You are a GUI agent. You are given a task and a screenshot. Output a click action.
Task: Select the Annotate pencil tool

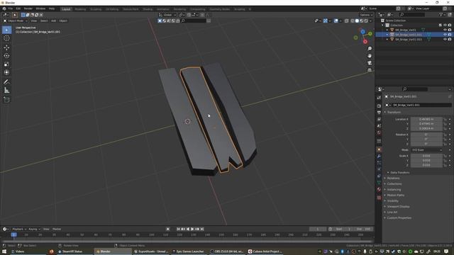[6, 82]
